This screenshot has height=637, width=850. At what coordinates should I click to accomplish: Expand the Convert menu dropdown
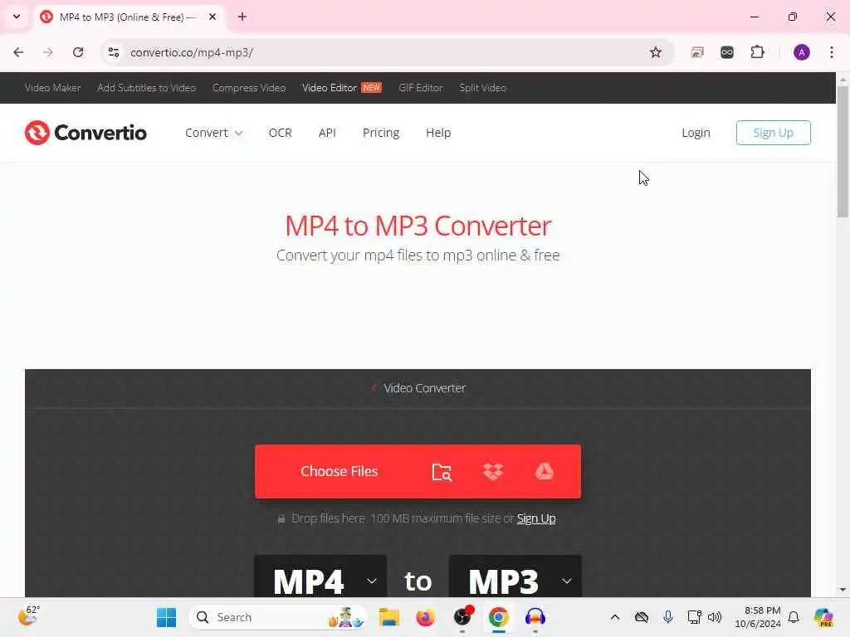(x=213, y=133)
